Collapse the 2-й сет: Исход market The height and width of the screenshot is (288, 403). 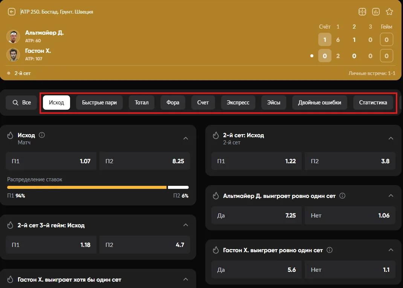point(391,138)
